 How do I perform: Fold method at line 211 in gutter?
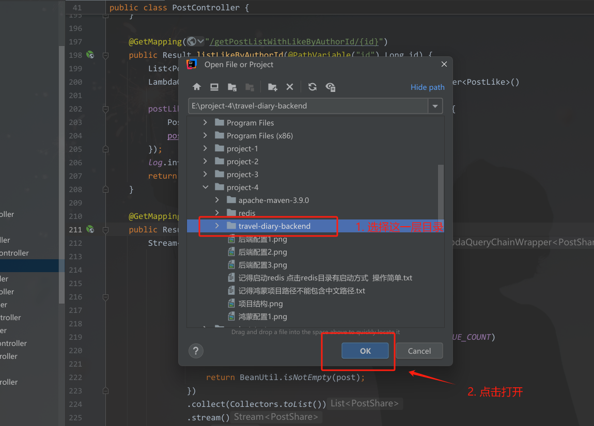(106, 230)
